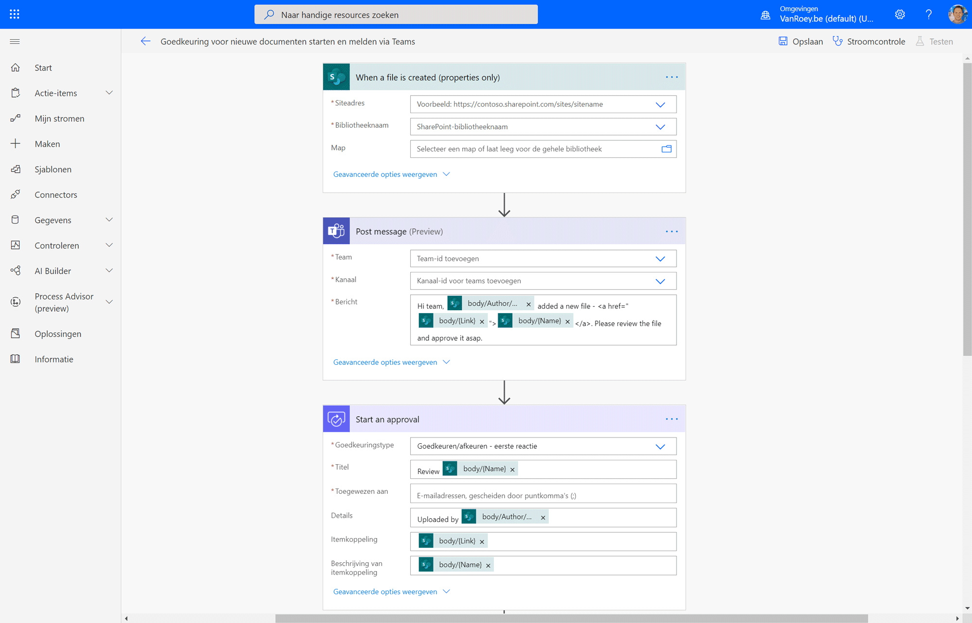Remove body/{Link} token in Itemkoppeling field
The width and height of the screenshot is (972, 623).
[482, 541]
